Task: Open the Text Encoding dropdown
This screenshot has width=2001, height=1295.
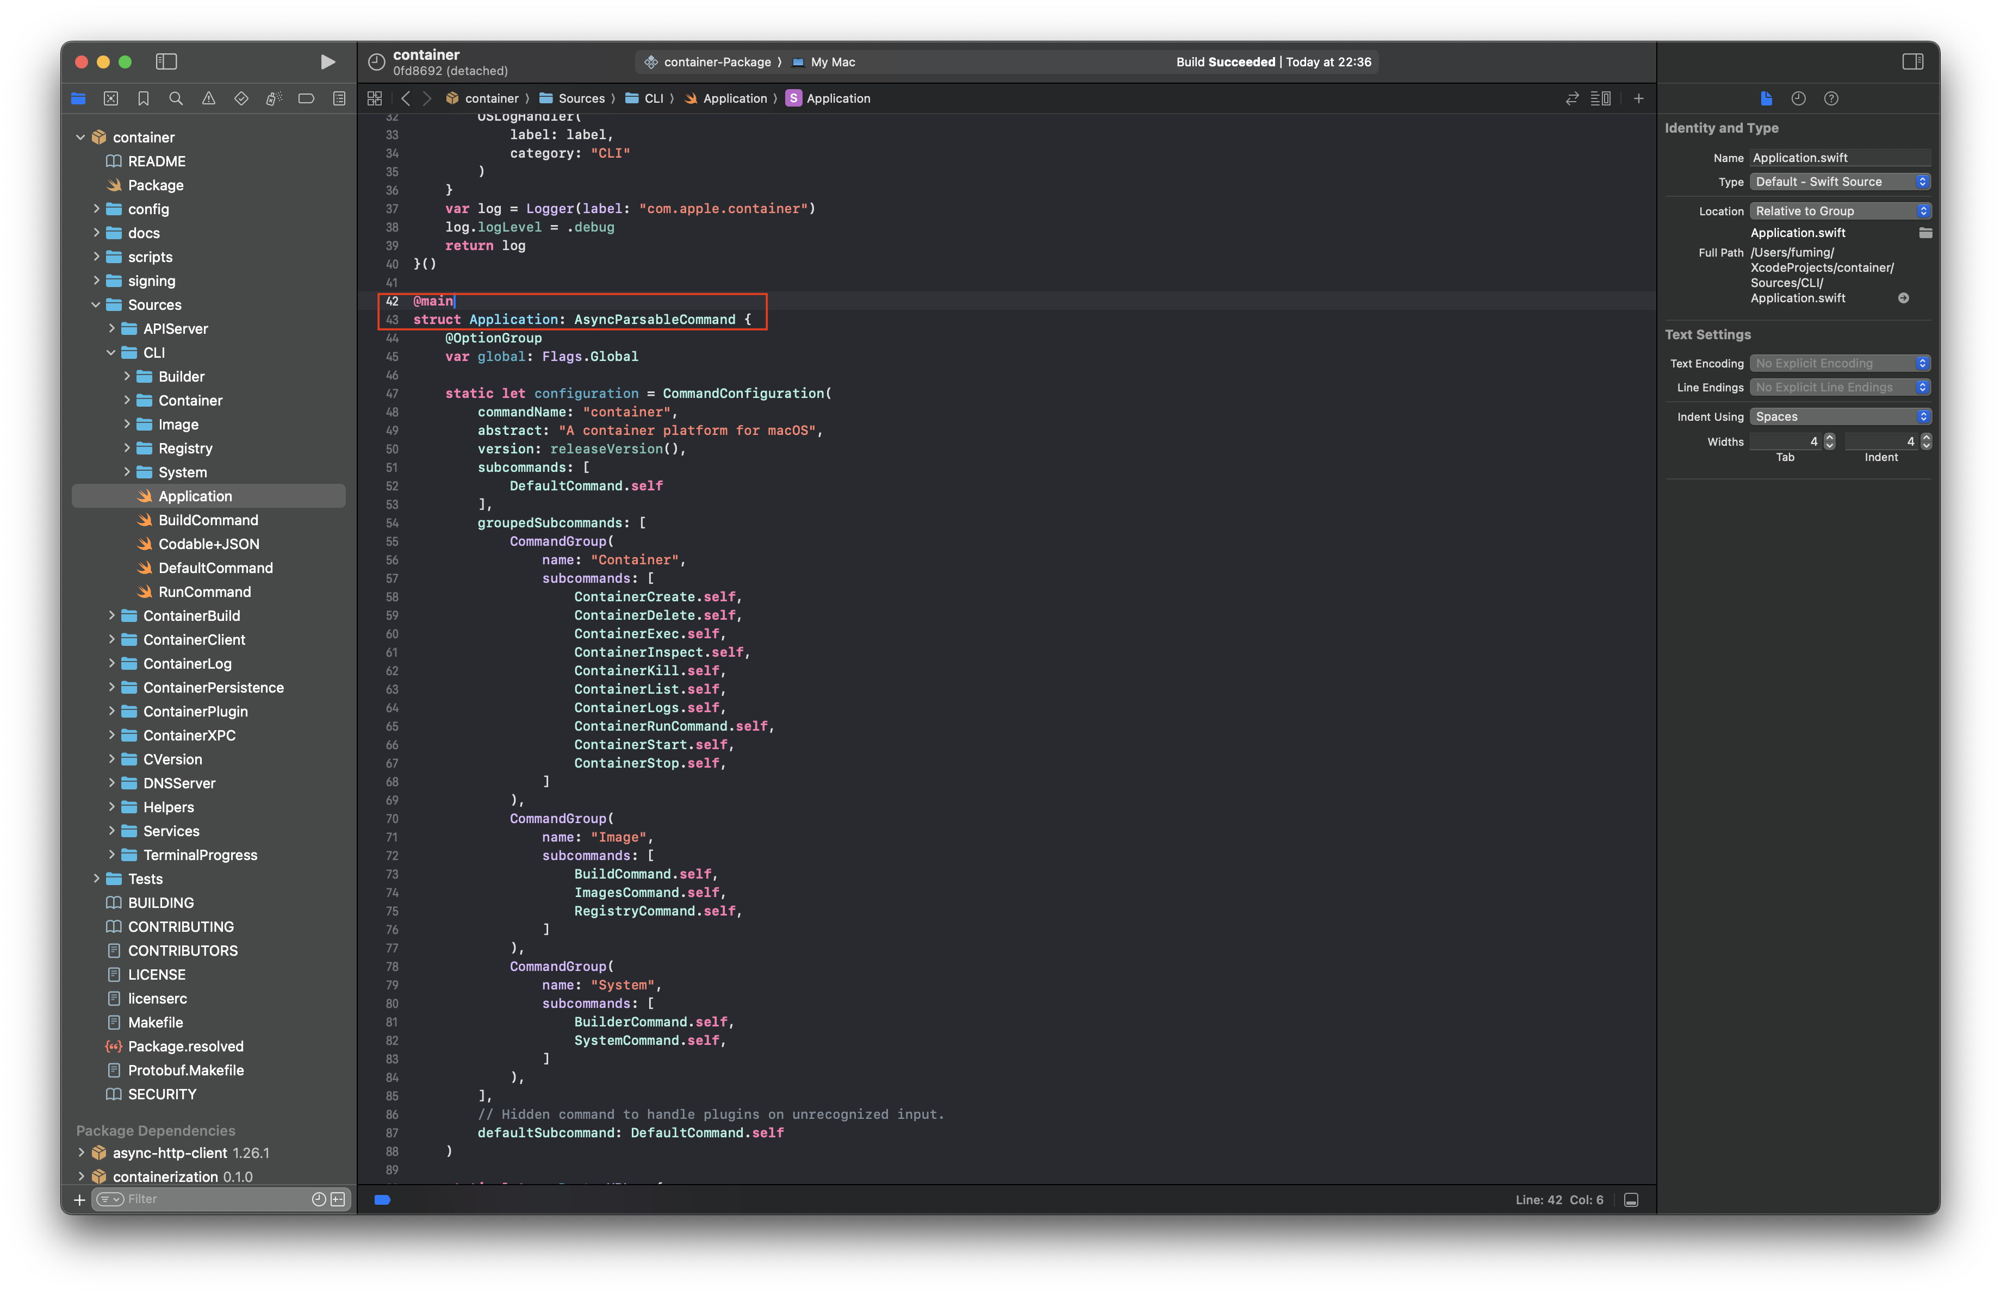Action: pos(1841,363)
